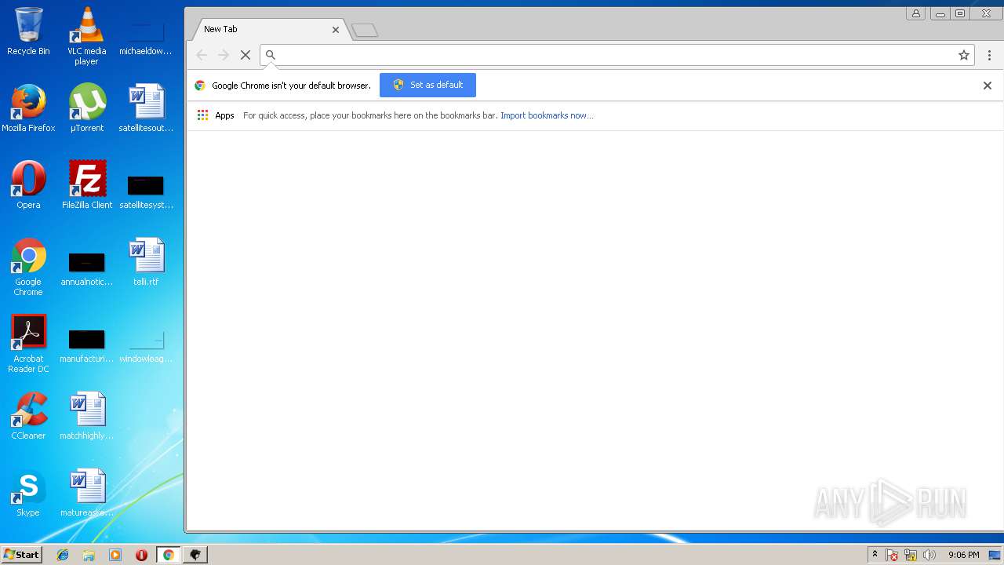This screenshot has width=1004, height=565.
Task: Open the Windows Start menu
Action: pyautogui.click(x=21, y=555)
